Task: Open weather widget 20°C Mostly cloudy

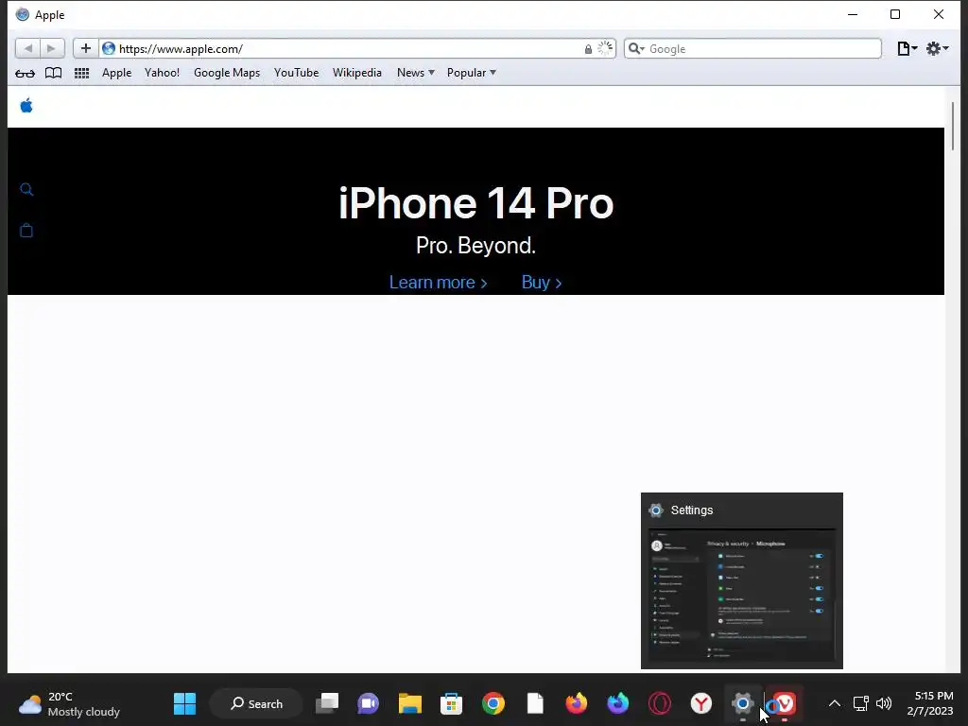Action: pos(69,703)
